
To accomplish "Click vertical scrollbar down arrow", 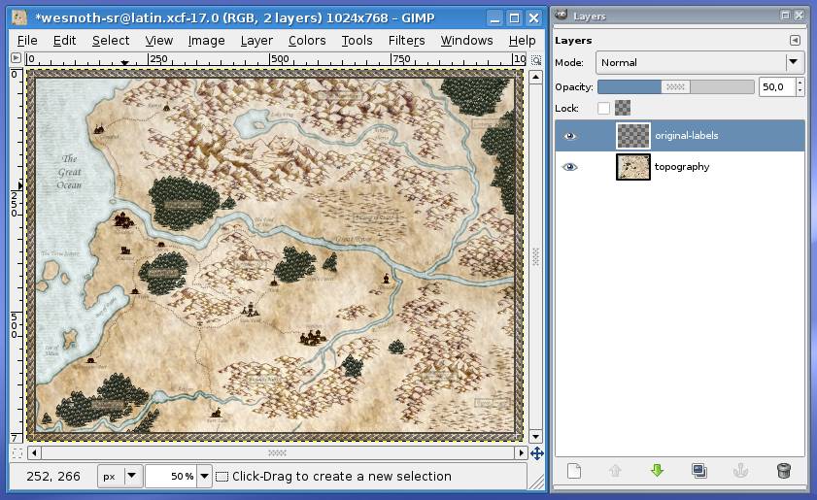I will point(535,436).
